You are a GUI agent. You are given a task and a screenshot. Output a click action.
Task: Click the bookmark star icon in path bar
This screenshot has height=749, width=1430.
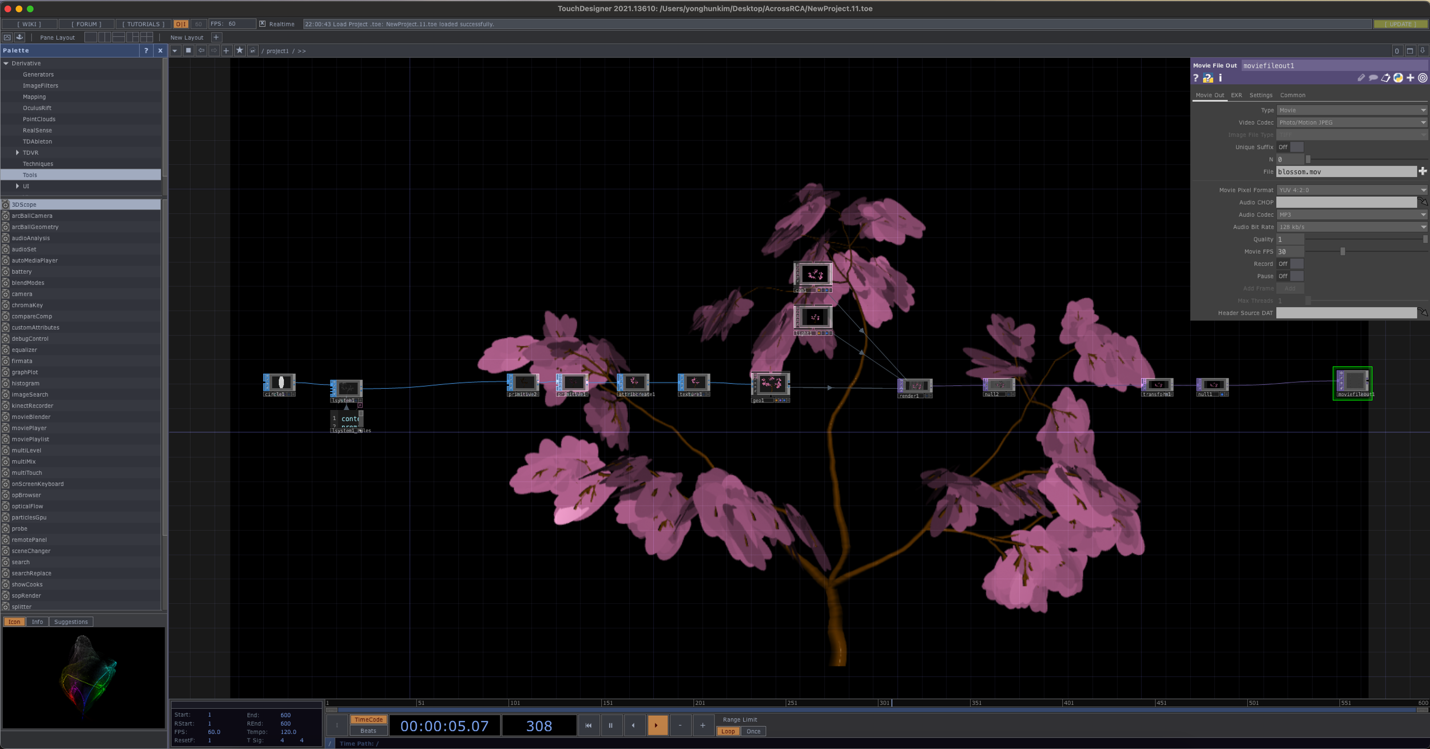coord(240,50)
